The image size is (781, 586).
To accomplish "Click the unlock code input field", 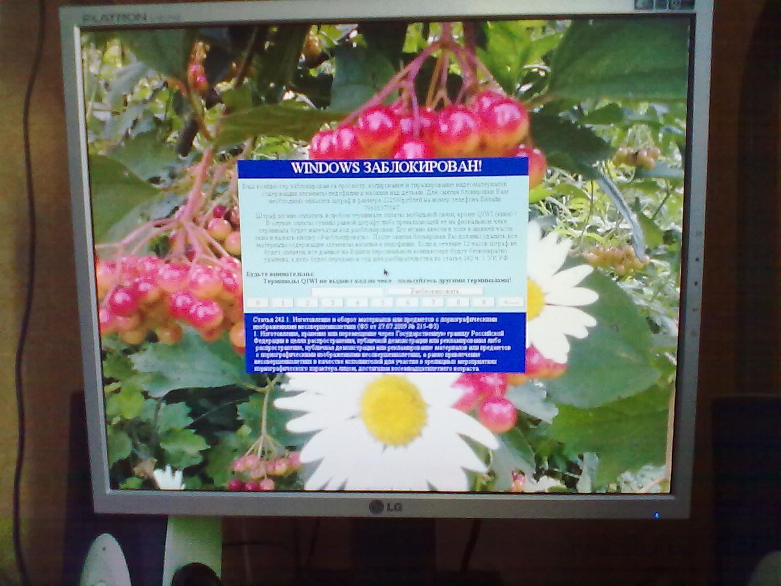I will tap(348, 292).
